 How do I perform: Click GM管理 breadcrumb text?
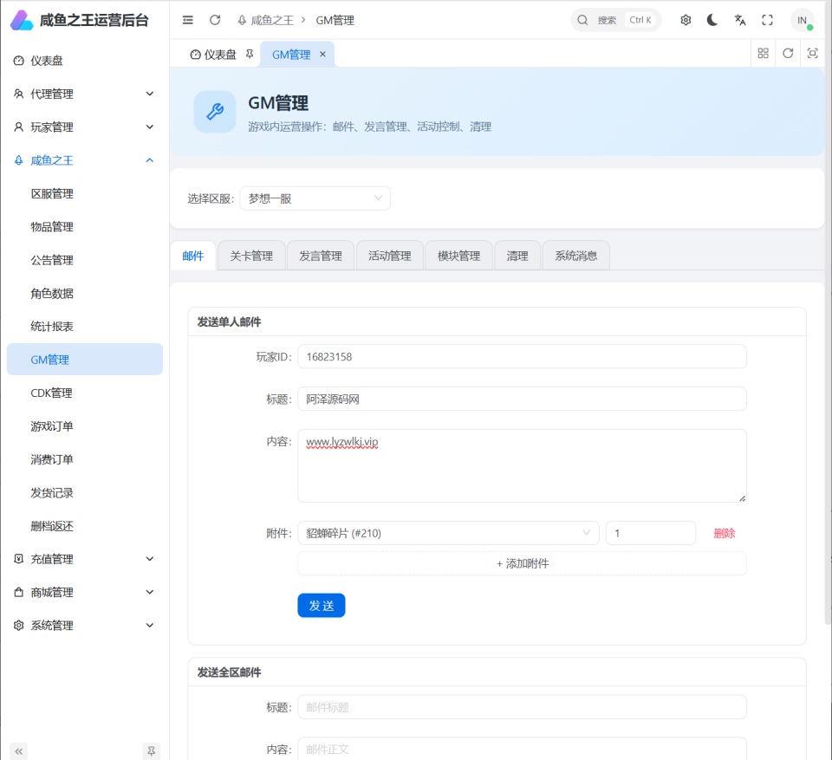coord(335,20)
